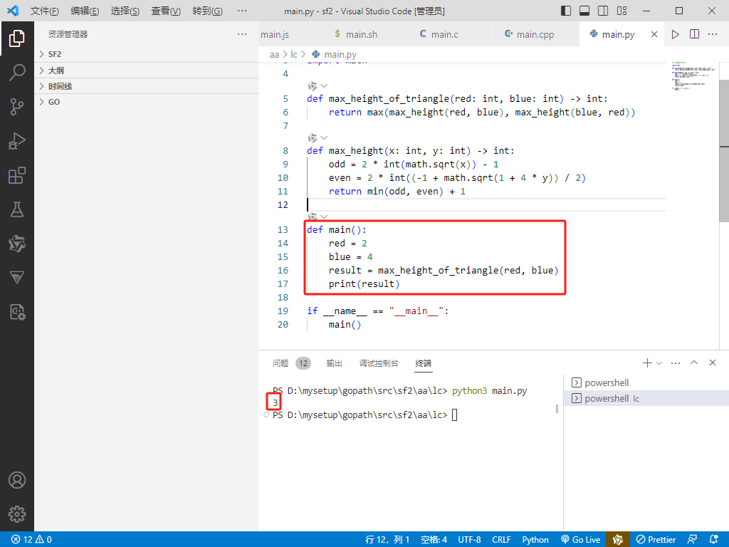
Task: Open the triangle-shaped extension view in activity bar
Action: 17,278
